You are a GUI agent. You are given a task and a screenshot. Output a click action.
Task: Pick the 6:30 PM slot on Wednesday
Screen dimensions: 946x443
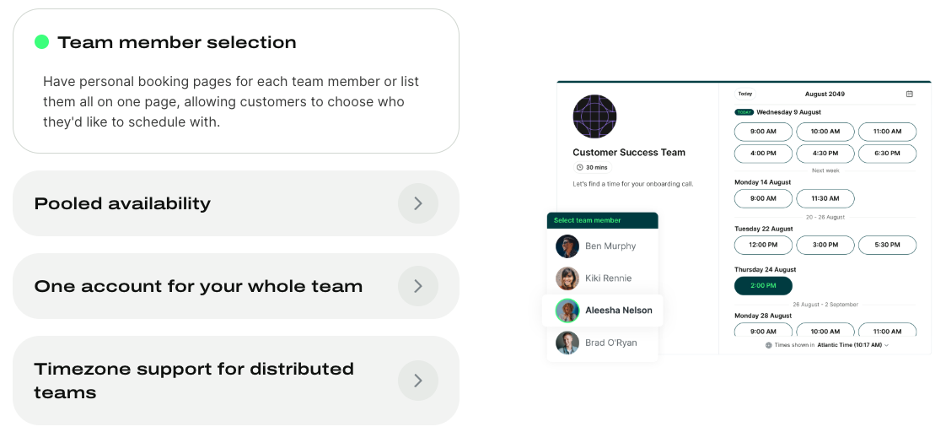click(x=888, y=154)
